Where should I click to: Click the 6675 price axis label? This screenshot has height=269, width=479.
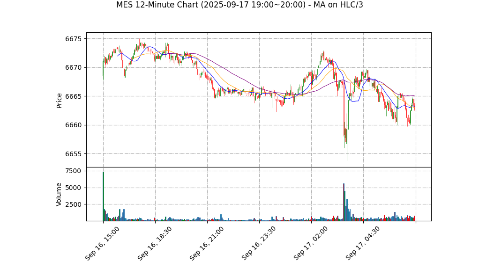(x=74, y=39)
